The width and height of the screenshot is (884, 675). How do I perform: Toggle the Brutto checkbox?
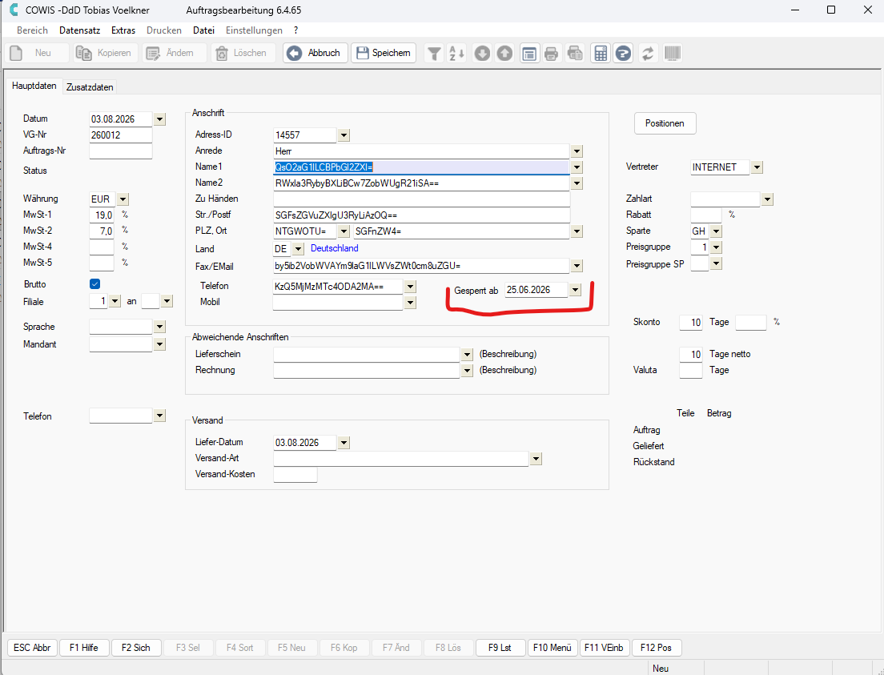point(94,283)
